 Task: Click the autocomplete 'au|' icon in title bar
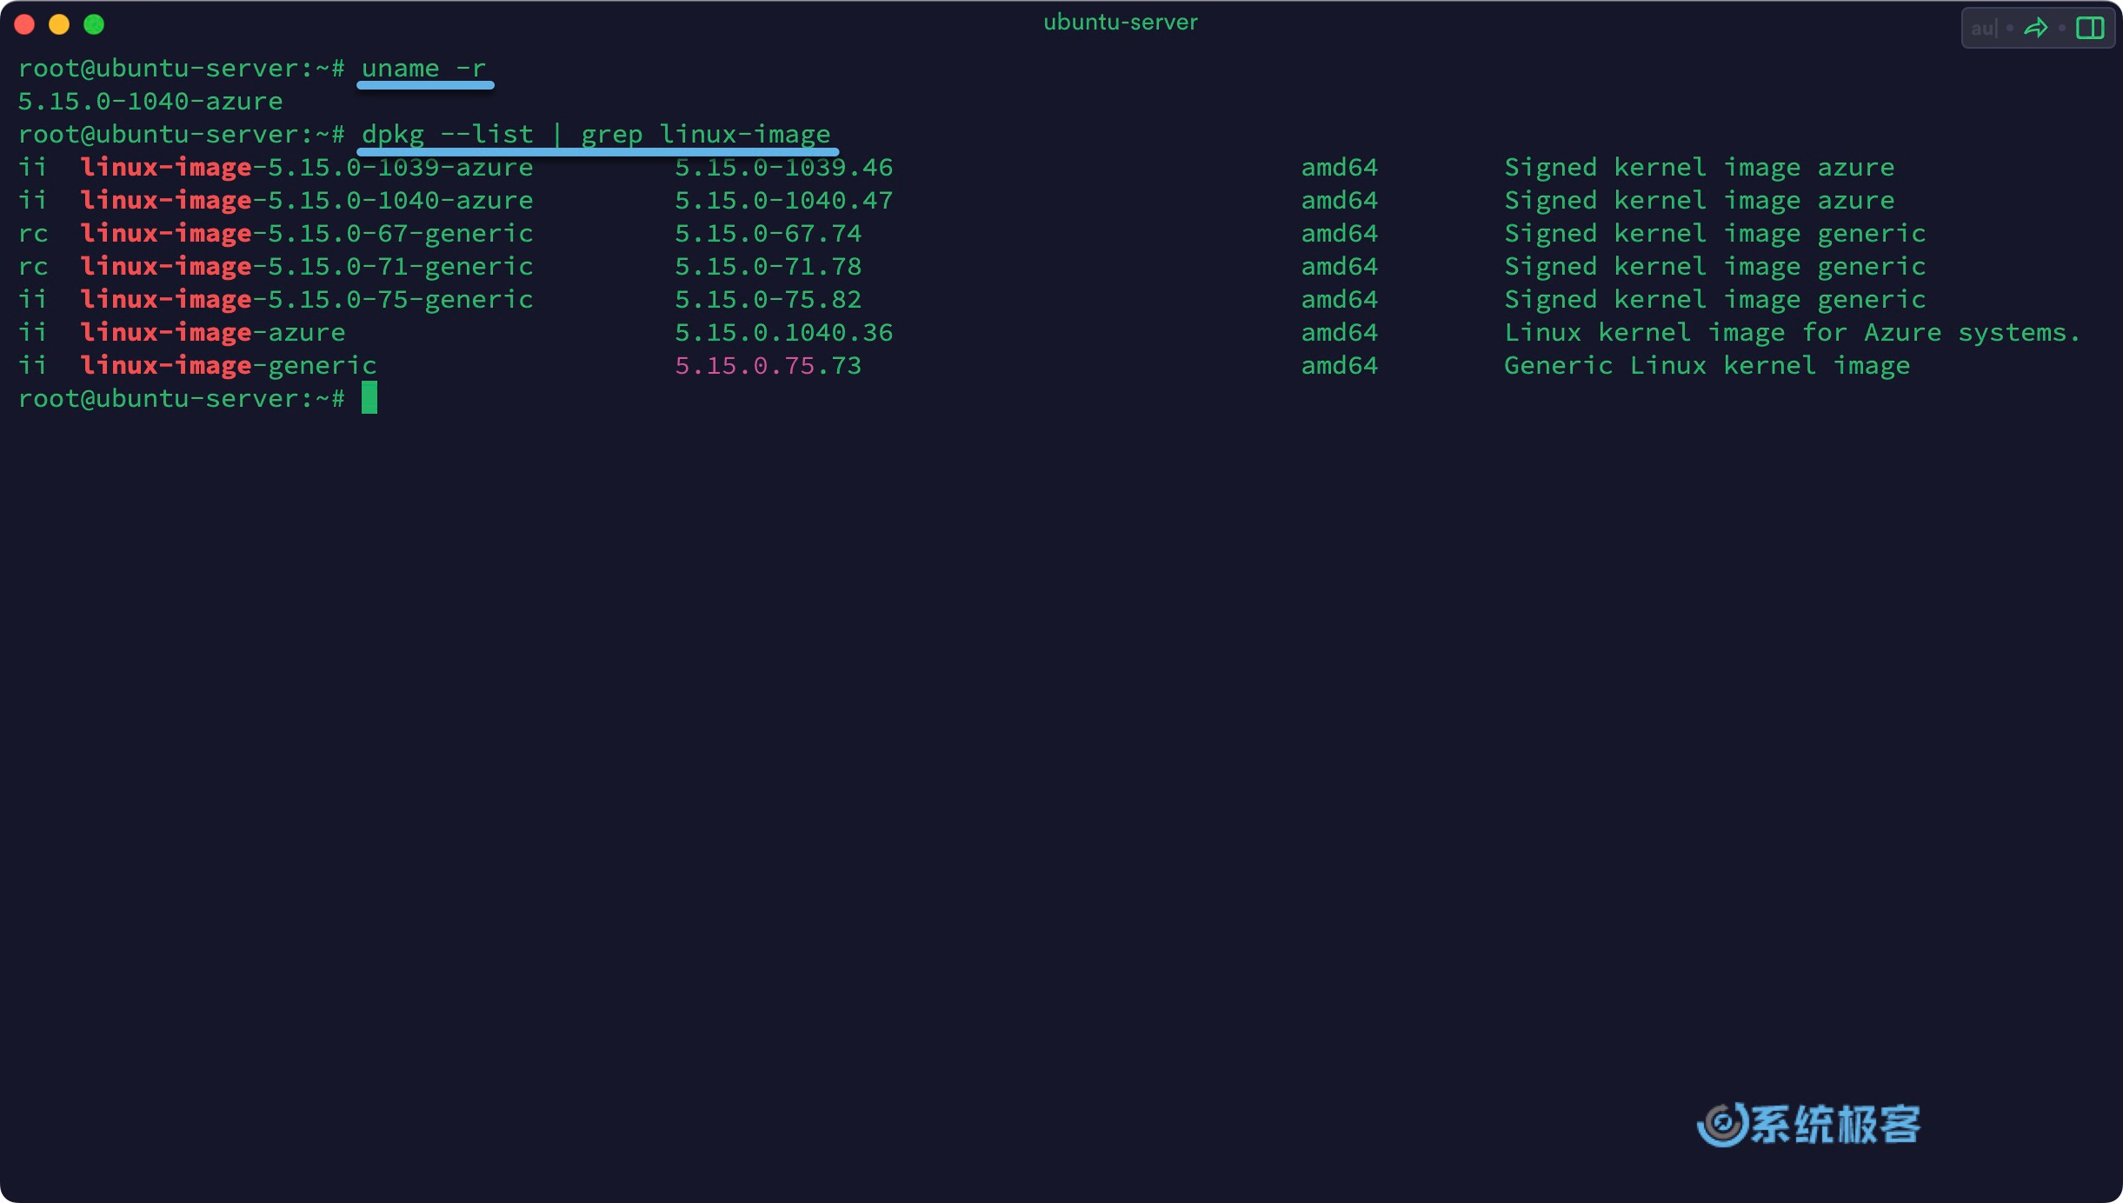click(x=1984, y=29)
